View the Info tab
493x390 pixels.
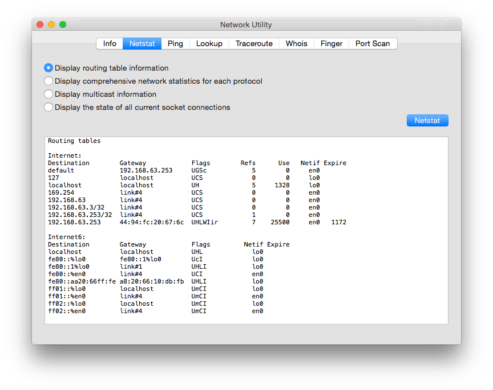tap(109, 43)
